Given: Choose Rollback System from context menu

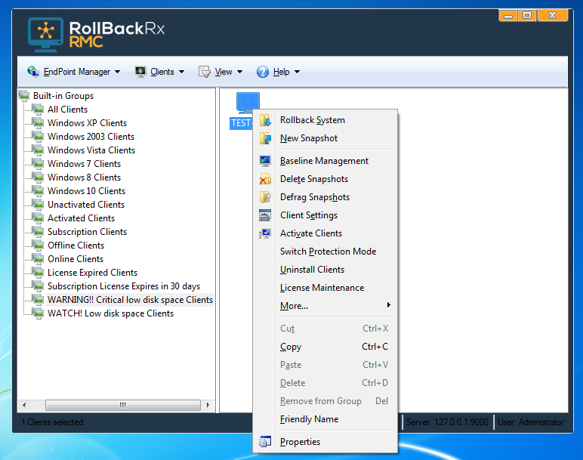Looking at the screenshot, I should click(x=325, y=120).
